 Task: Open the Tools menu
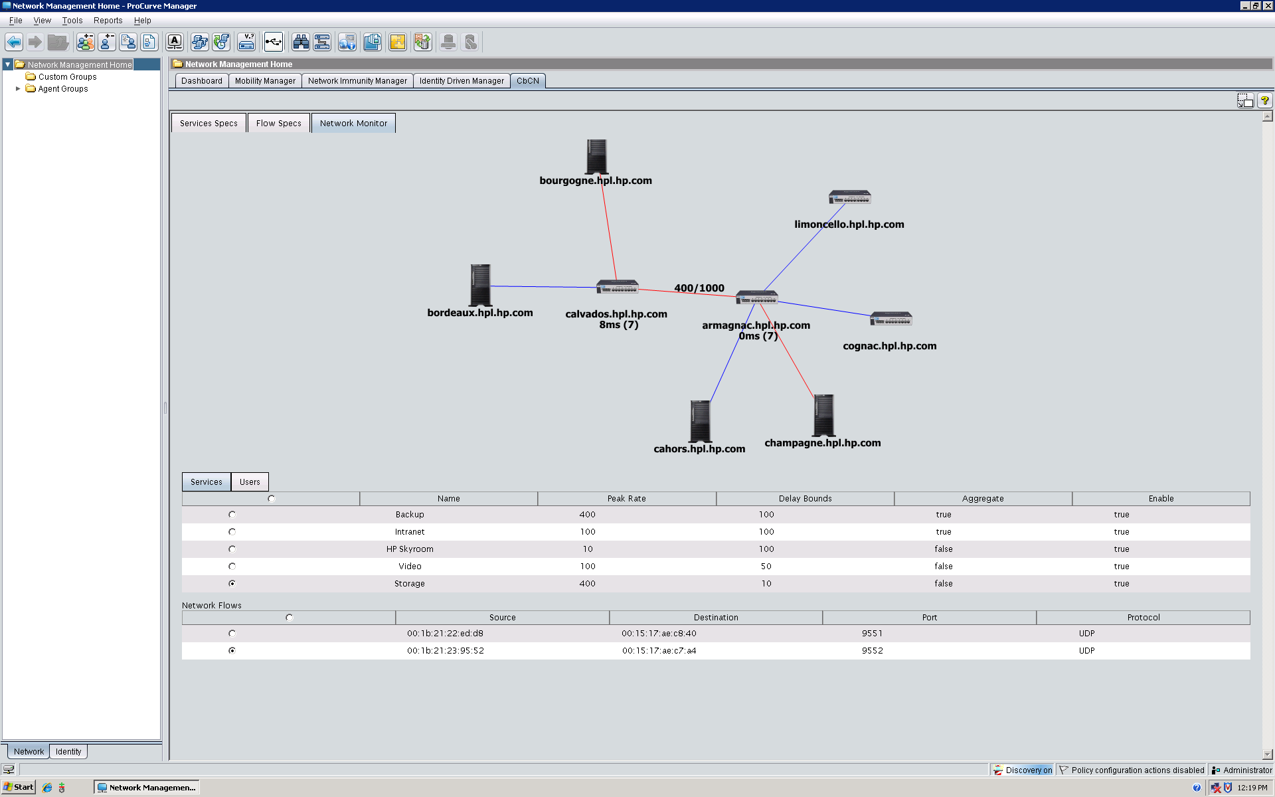pos(72,21)
